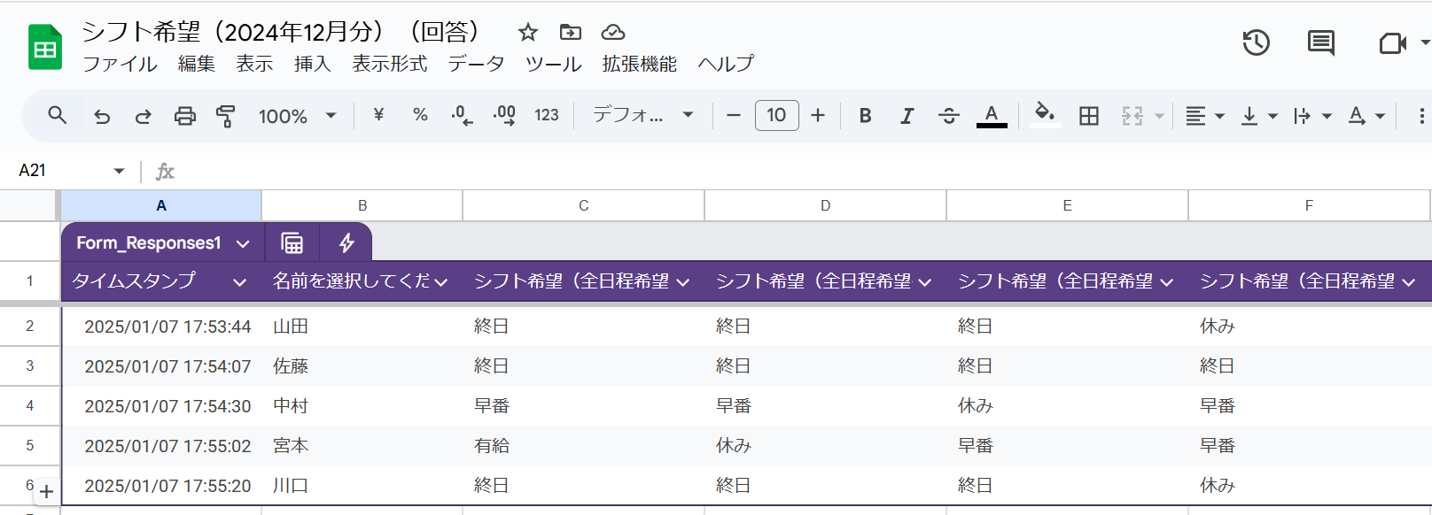This screenshot has width=1432, height=515.
Task: Open the 拡張機能 menu
Action: (x=640, y=64)
